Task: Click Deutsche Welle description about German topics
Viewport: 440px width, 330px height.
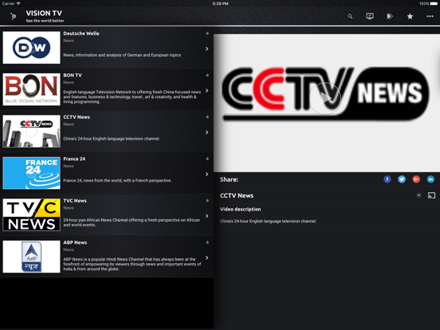Action: (x=122, y=55)
